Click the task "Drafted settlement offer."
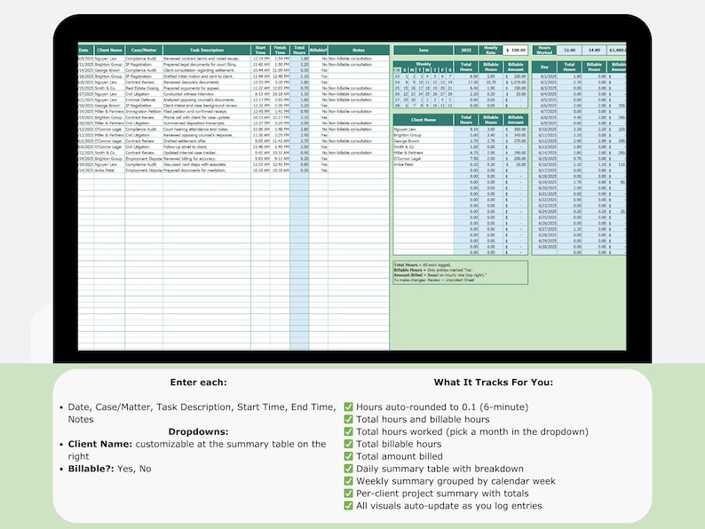 coord(207,140)
